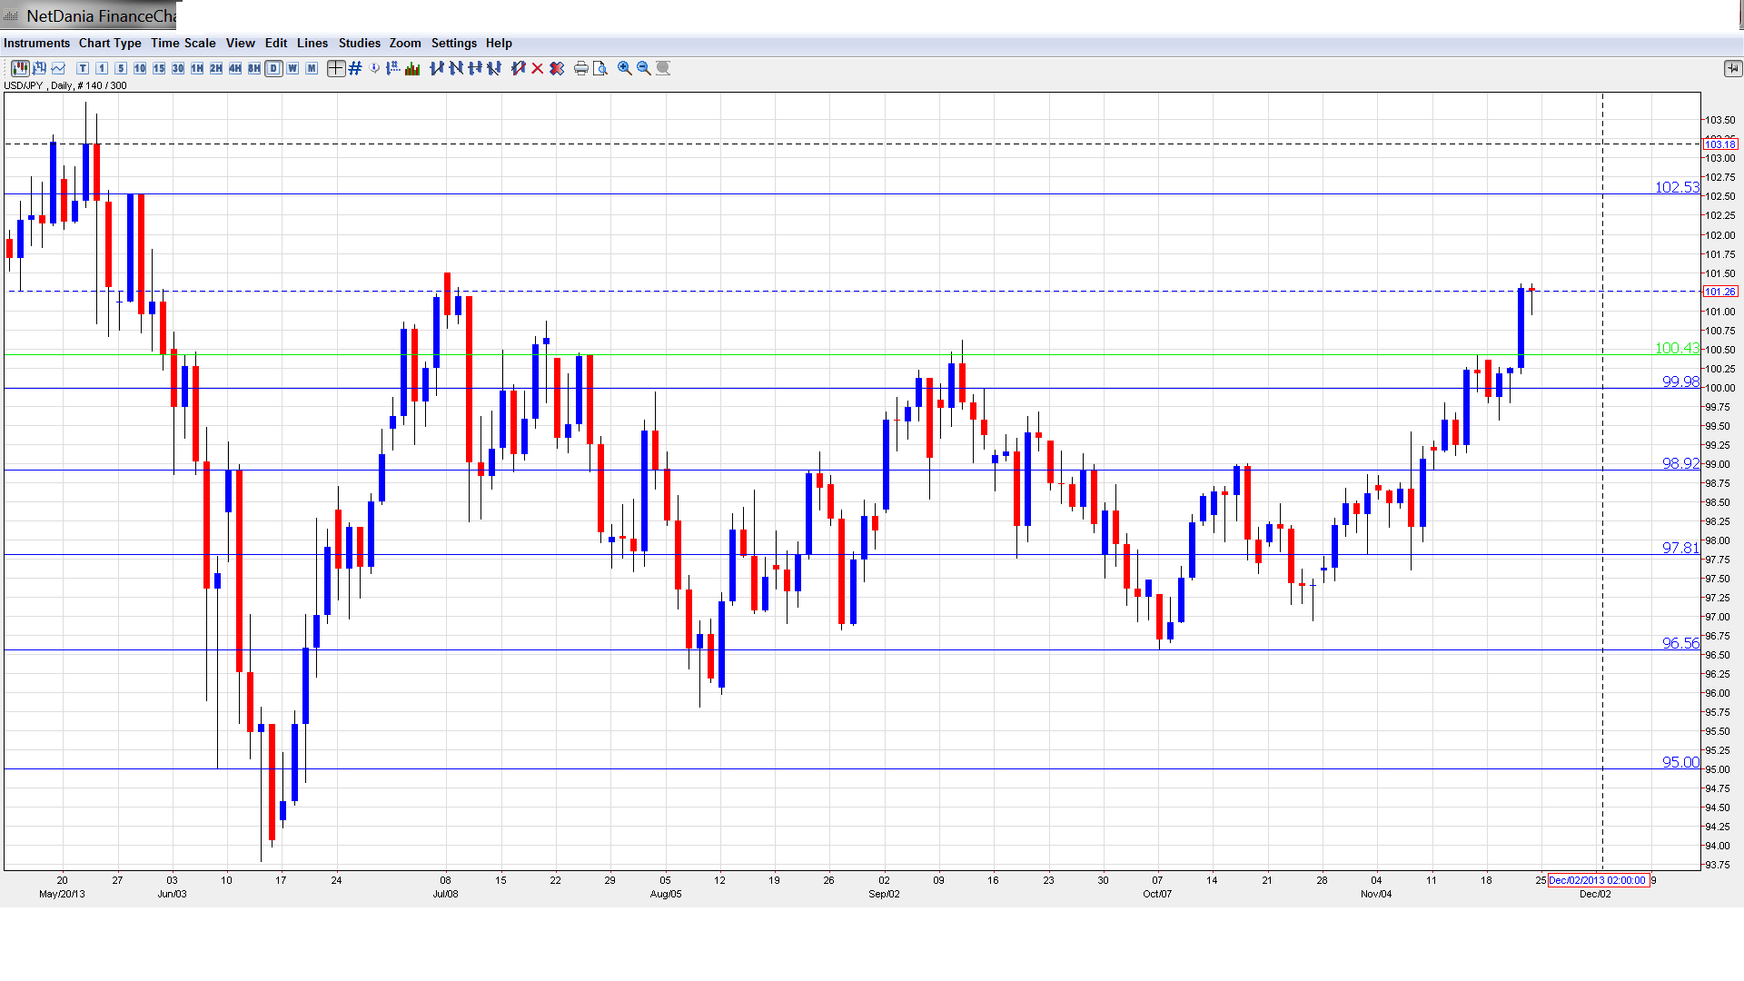
Task: Click the zoom out magnifier icon
Action: click(644, 68)
